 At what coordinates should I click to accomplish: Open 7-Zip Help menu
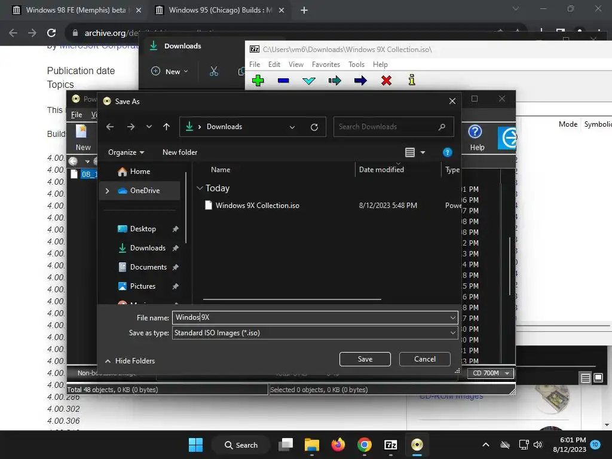pos(380,65)
